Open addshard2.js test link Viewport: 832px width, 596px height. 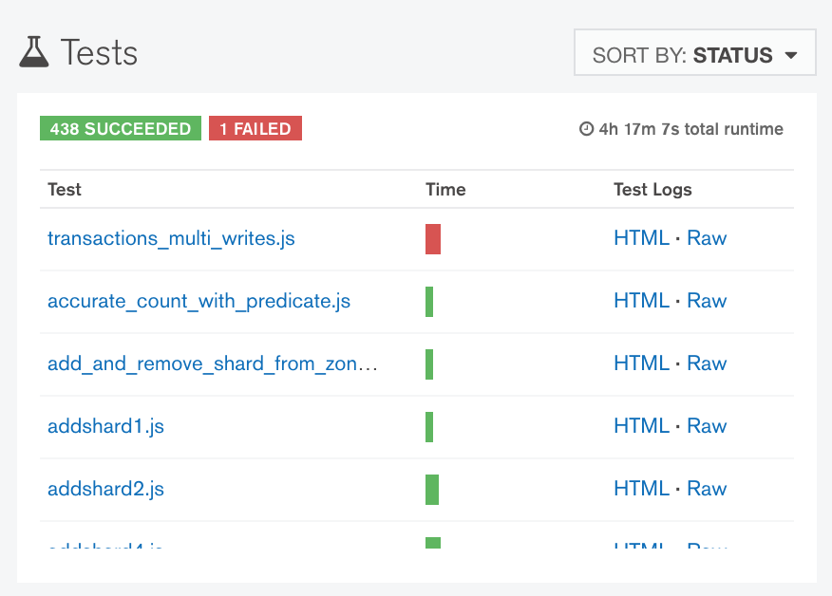click(x=105, y=489)
